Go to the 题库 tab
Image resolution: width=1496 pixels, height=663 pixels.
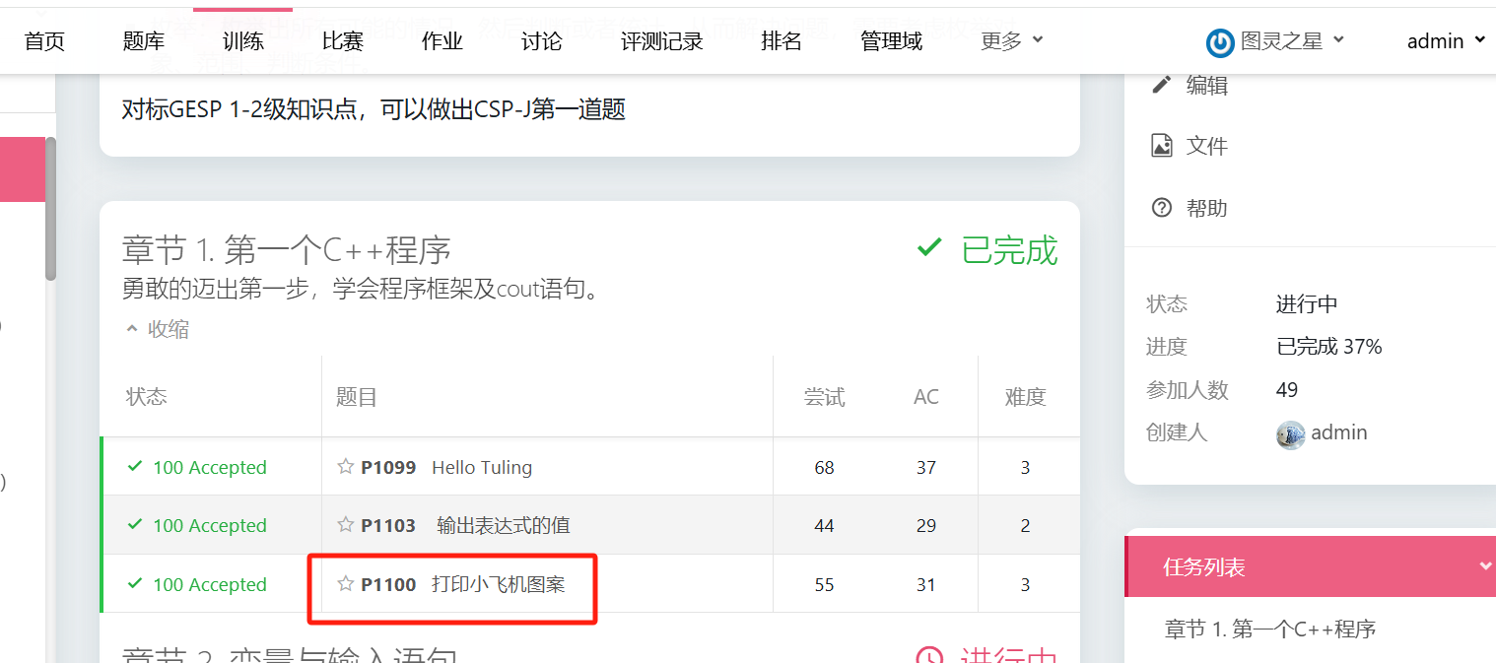coord(144,40)
